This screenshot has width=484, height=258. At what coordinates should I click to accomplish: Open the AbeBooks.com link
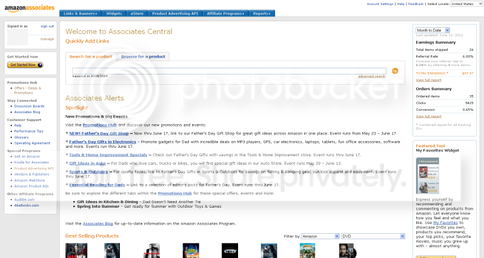click(27, 205)
